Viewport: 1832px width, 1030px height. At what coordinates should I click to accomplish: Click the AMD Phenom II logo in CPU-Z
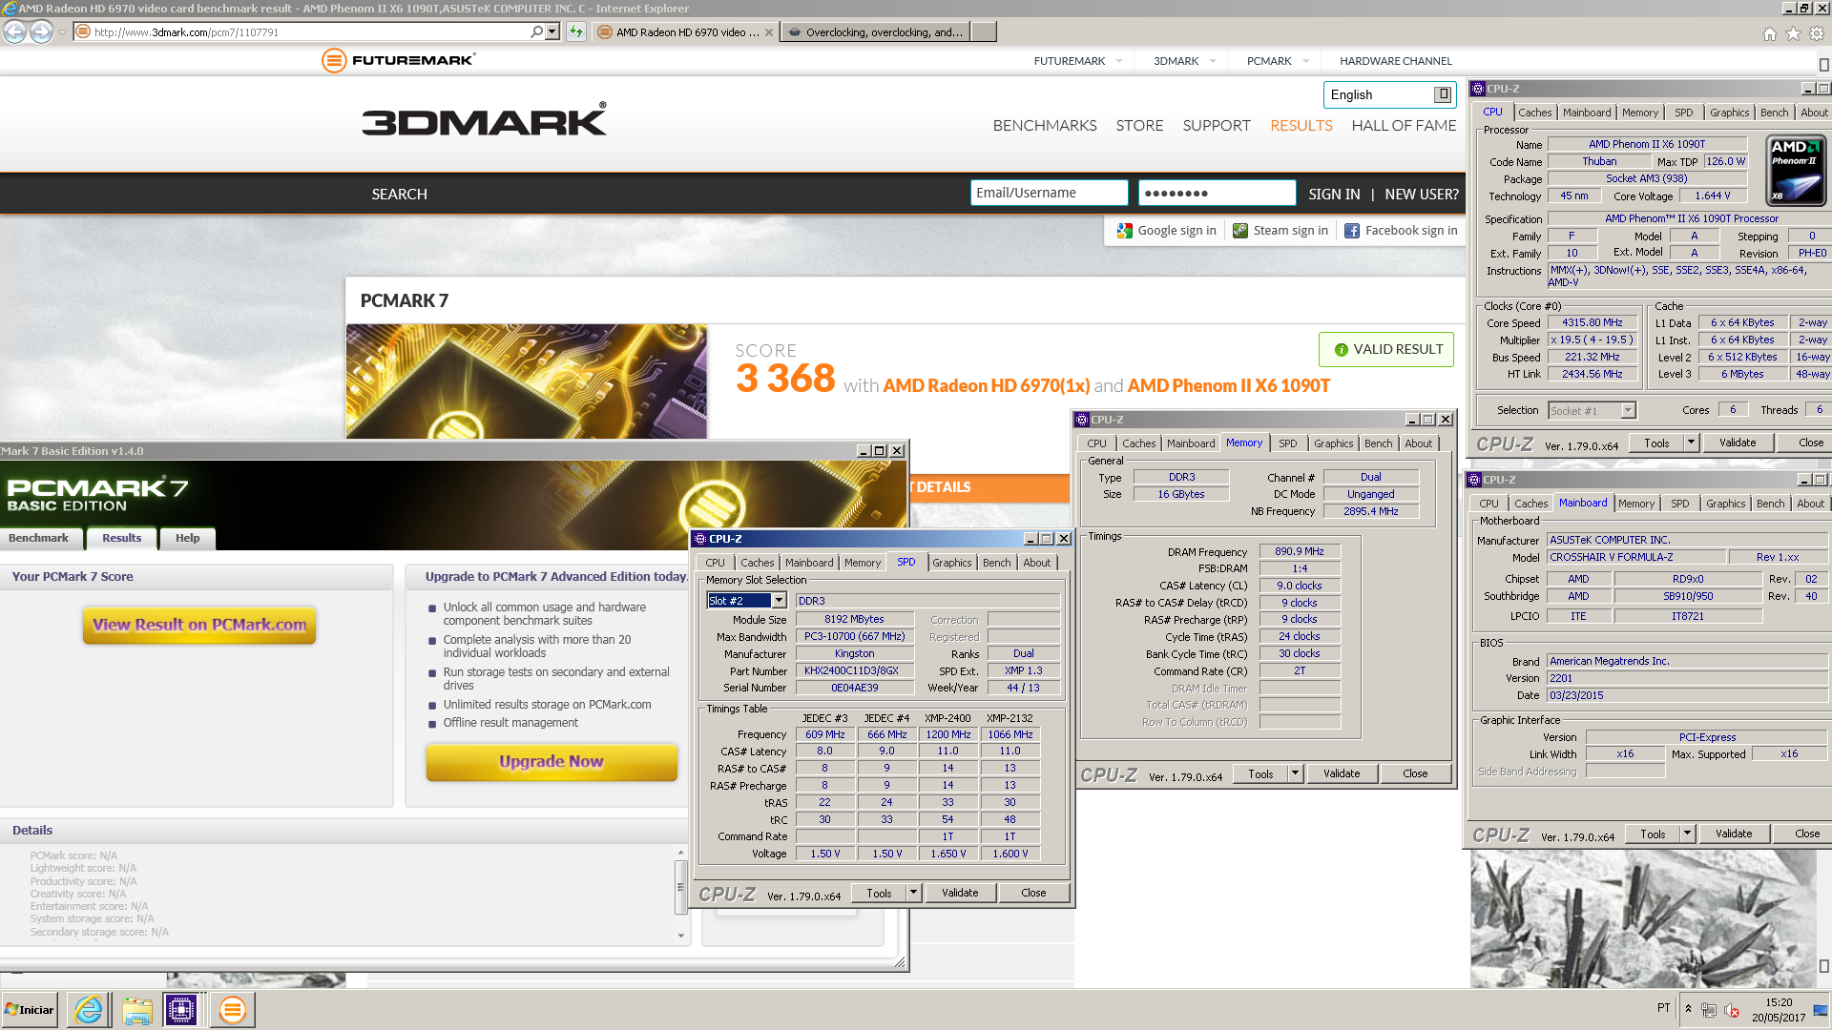(x=1796, y=170)
